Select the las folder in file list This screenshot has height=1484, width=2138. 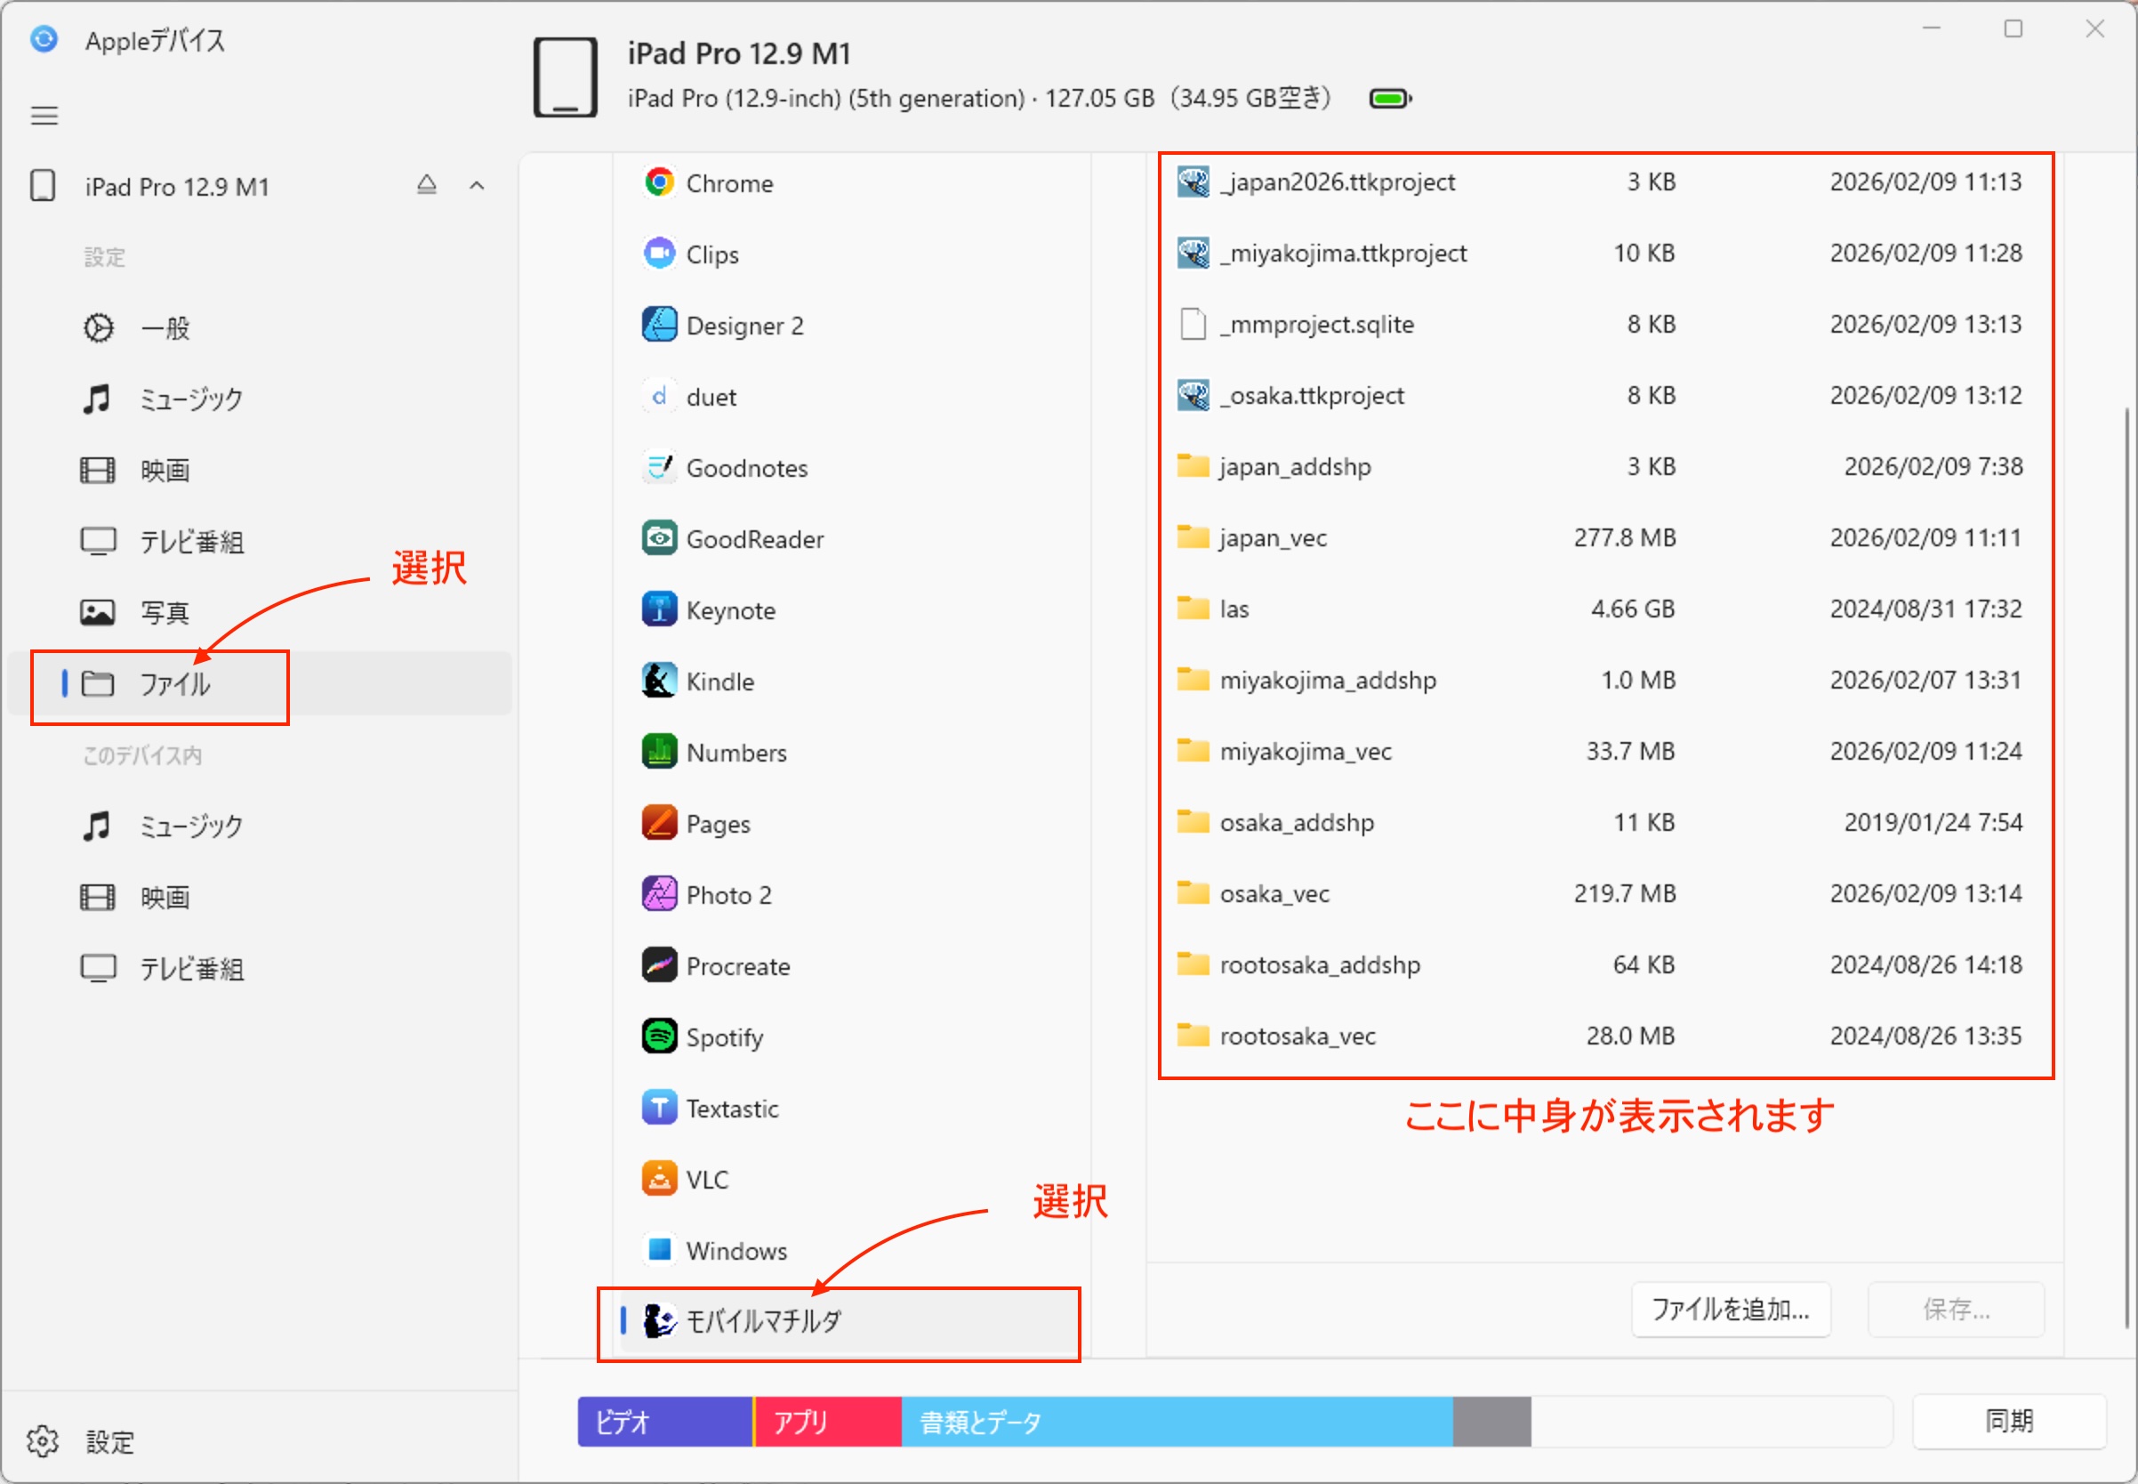[x=1234, y=609]
